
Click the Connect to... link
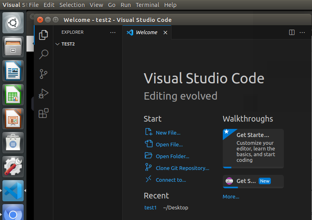[171, 180]
